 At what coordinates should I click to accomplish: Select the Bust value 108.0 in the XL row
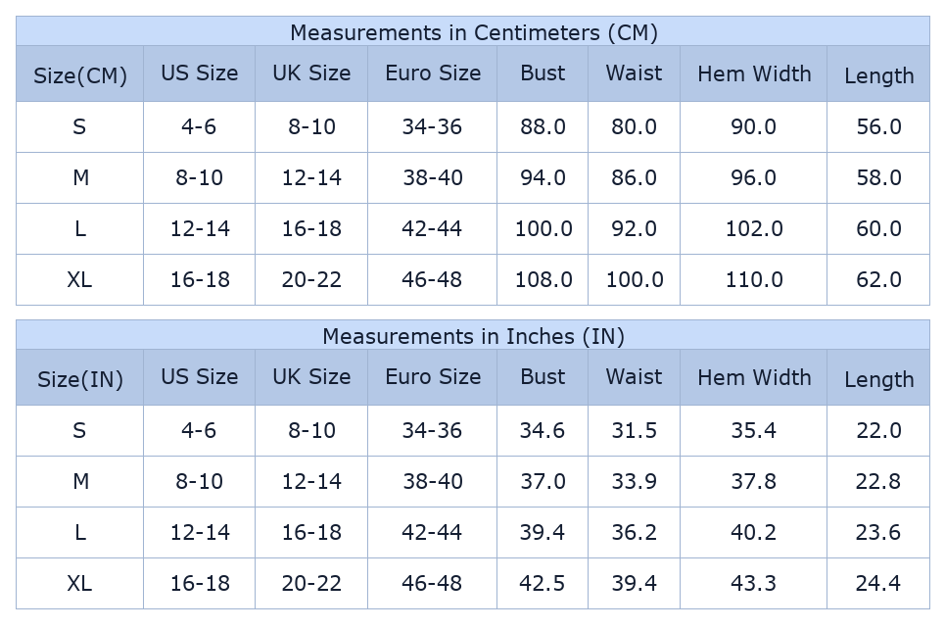543,280
